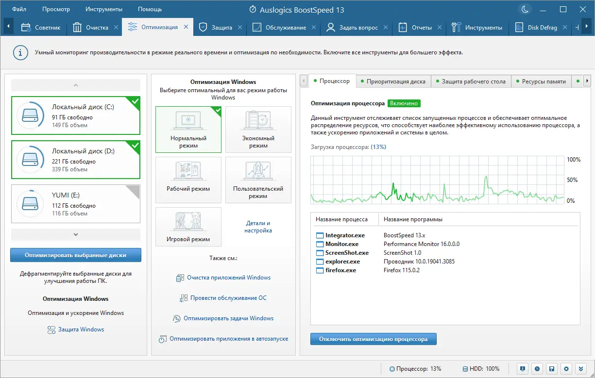Check the YUMI (E:) disk card
This screenshot has width=595, height=378.
point(75,204)
